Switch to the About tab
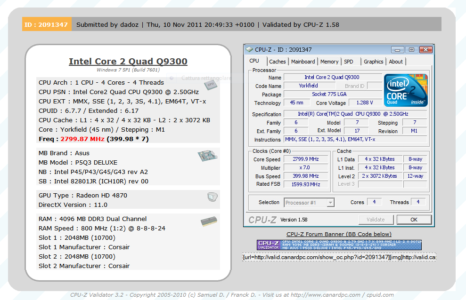 (x=396, y=62)
